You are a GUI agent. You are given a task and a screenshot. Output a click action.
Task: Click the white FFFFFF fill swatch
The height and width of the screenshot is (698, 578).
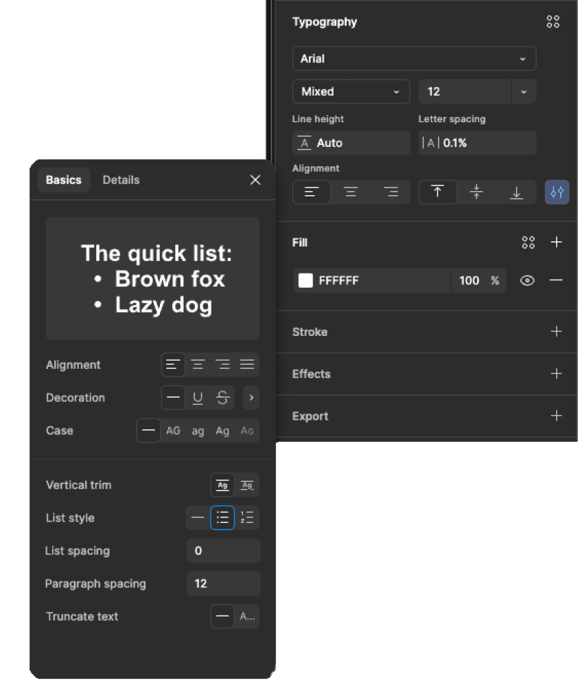coord(305,280)
